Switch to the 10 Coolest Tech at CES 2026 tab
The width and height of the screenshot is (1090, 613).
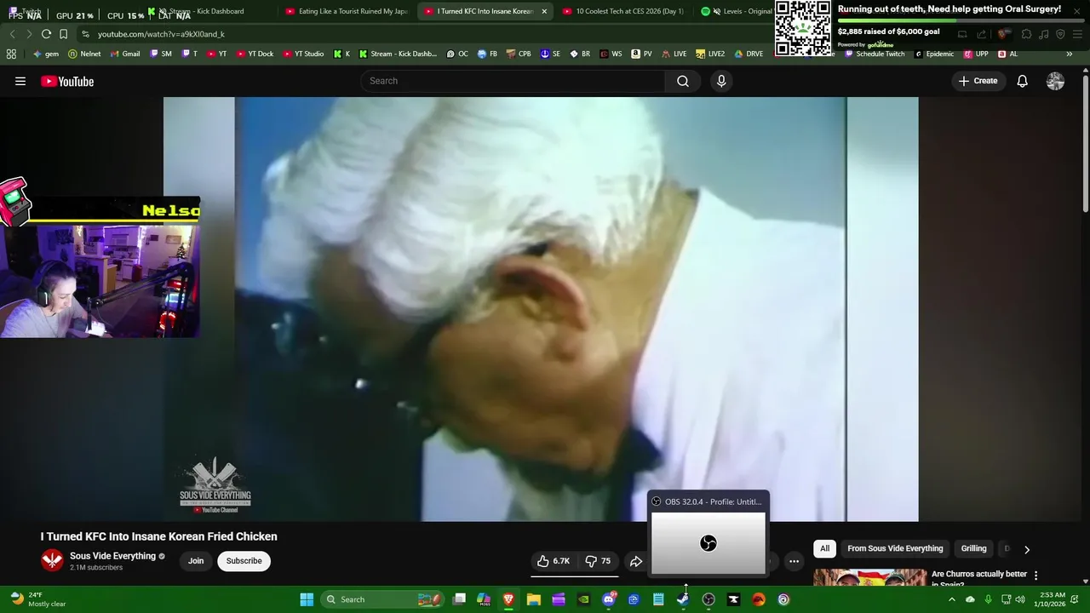coord(623,11)
